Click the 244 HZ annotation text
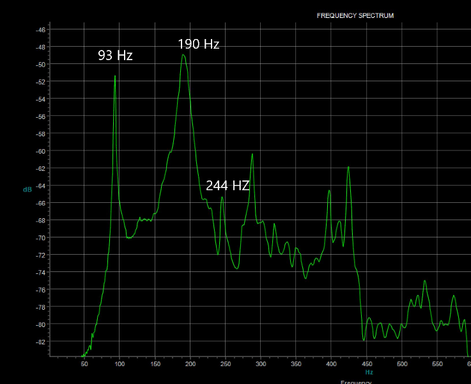Screen dimensions: 471x384 tap(228, 186)
